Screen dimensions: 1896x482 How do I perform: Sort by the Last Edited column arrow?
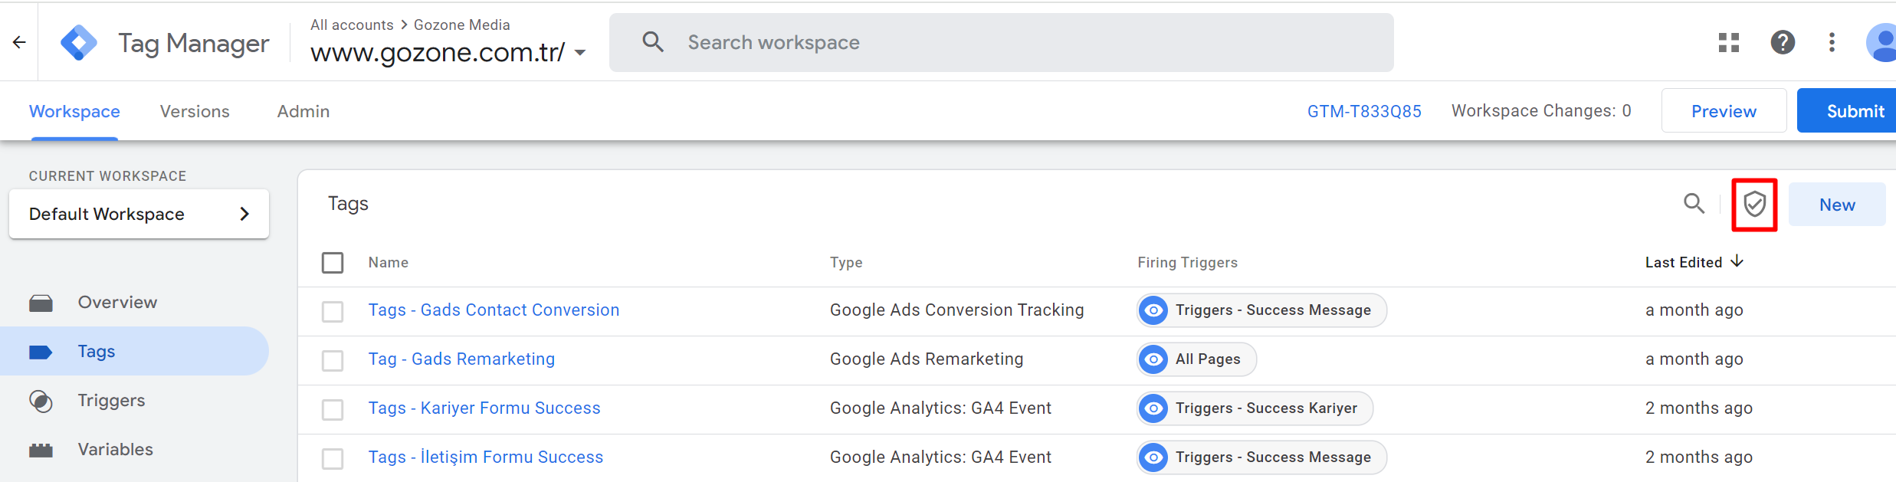[1737, 262]
